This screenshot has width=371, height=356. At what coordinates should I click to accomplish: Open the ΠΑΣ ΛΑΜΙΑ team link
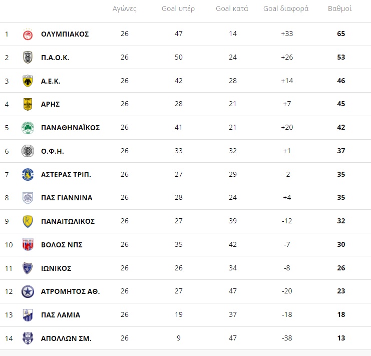(61, 315)
